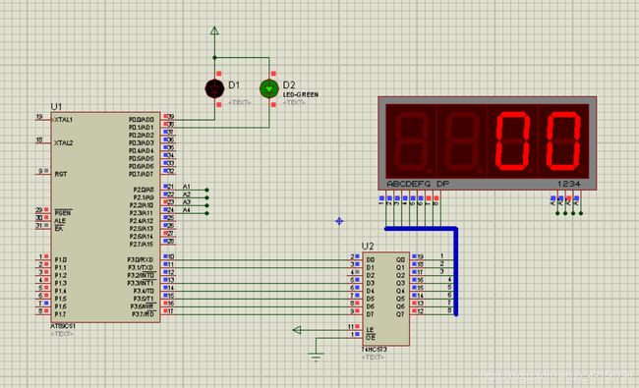639x388 pixels.
Task: Click the XTAL1 pin label on U1
Action: (x=63, y=120)
